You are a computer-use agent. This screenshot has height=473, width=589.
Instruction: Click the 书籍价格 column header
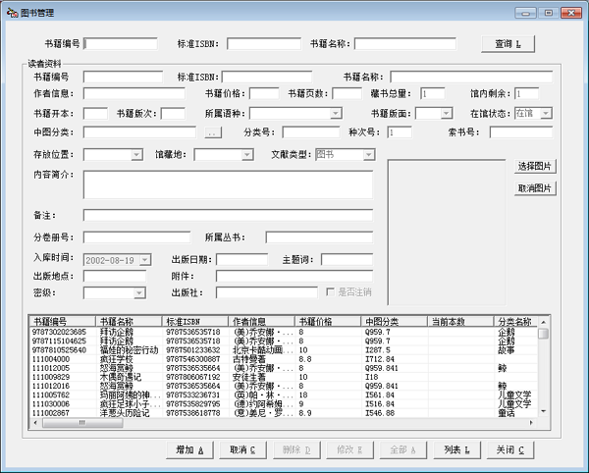tap(328, 321)
